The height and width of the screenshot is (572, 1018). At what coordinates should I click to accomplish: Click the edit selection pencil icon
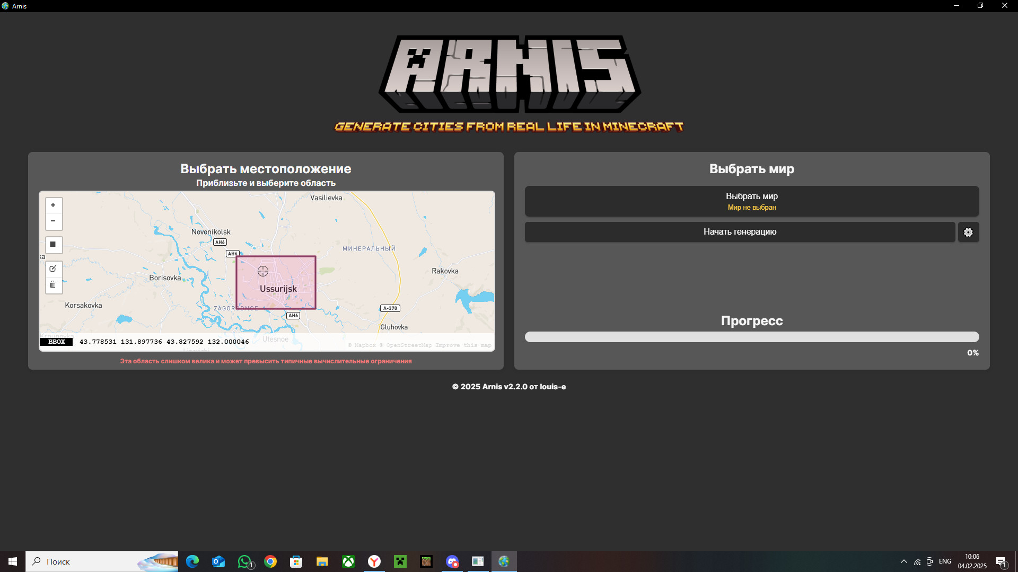click(54, 269)
